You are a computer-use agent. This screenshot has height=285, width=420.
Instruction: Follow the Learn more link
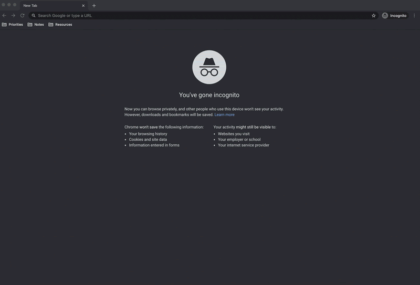click(x=225, y=114)
